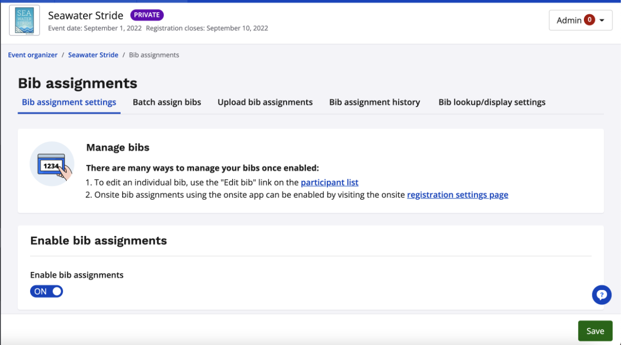Click the red notification count badge
Viewport: 623px width, 345px height.
coord(589,20)
